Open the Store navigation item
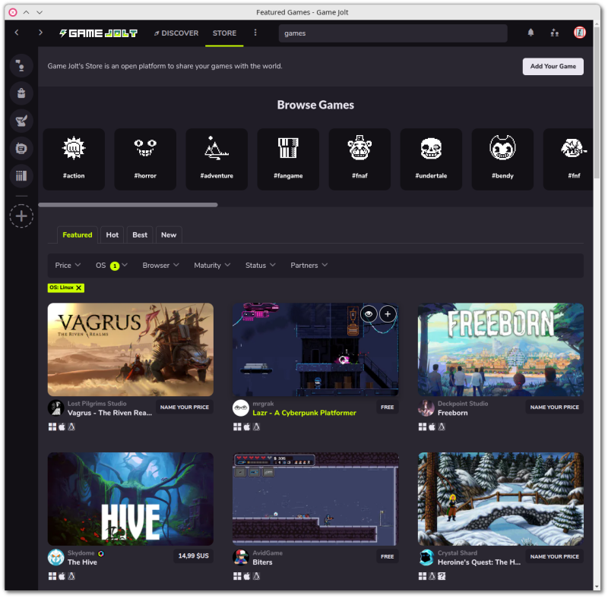Viewport: 608px width, 598px height. tap(224, 33)
